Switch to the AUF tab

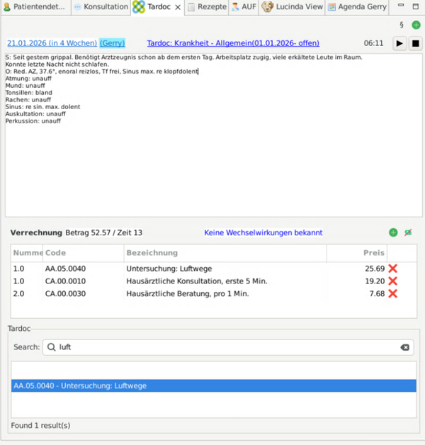244,7
